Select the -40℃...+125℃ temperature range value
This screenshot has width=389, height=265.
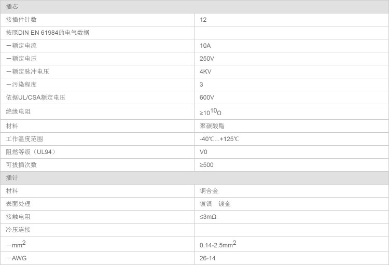coord(219,139)
